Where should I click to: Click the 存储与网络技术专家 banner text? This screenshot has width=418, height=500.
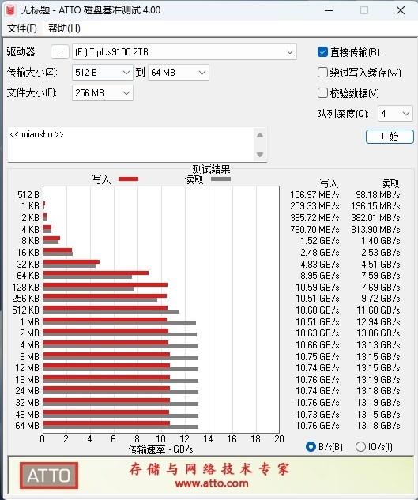[x=209, y=469]
